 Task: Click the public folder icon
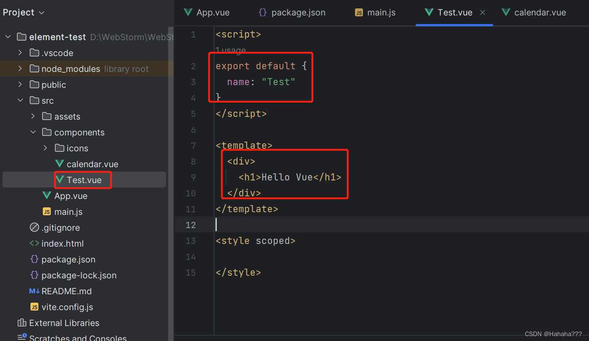34,85
